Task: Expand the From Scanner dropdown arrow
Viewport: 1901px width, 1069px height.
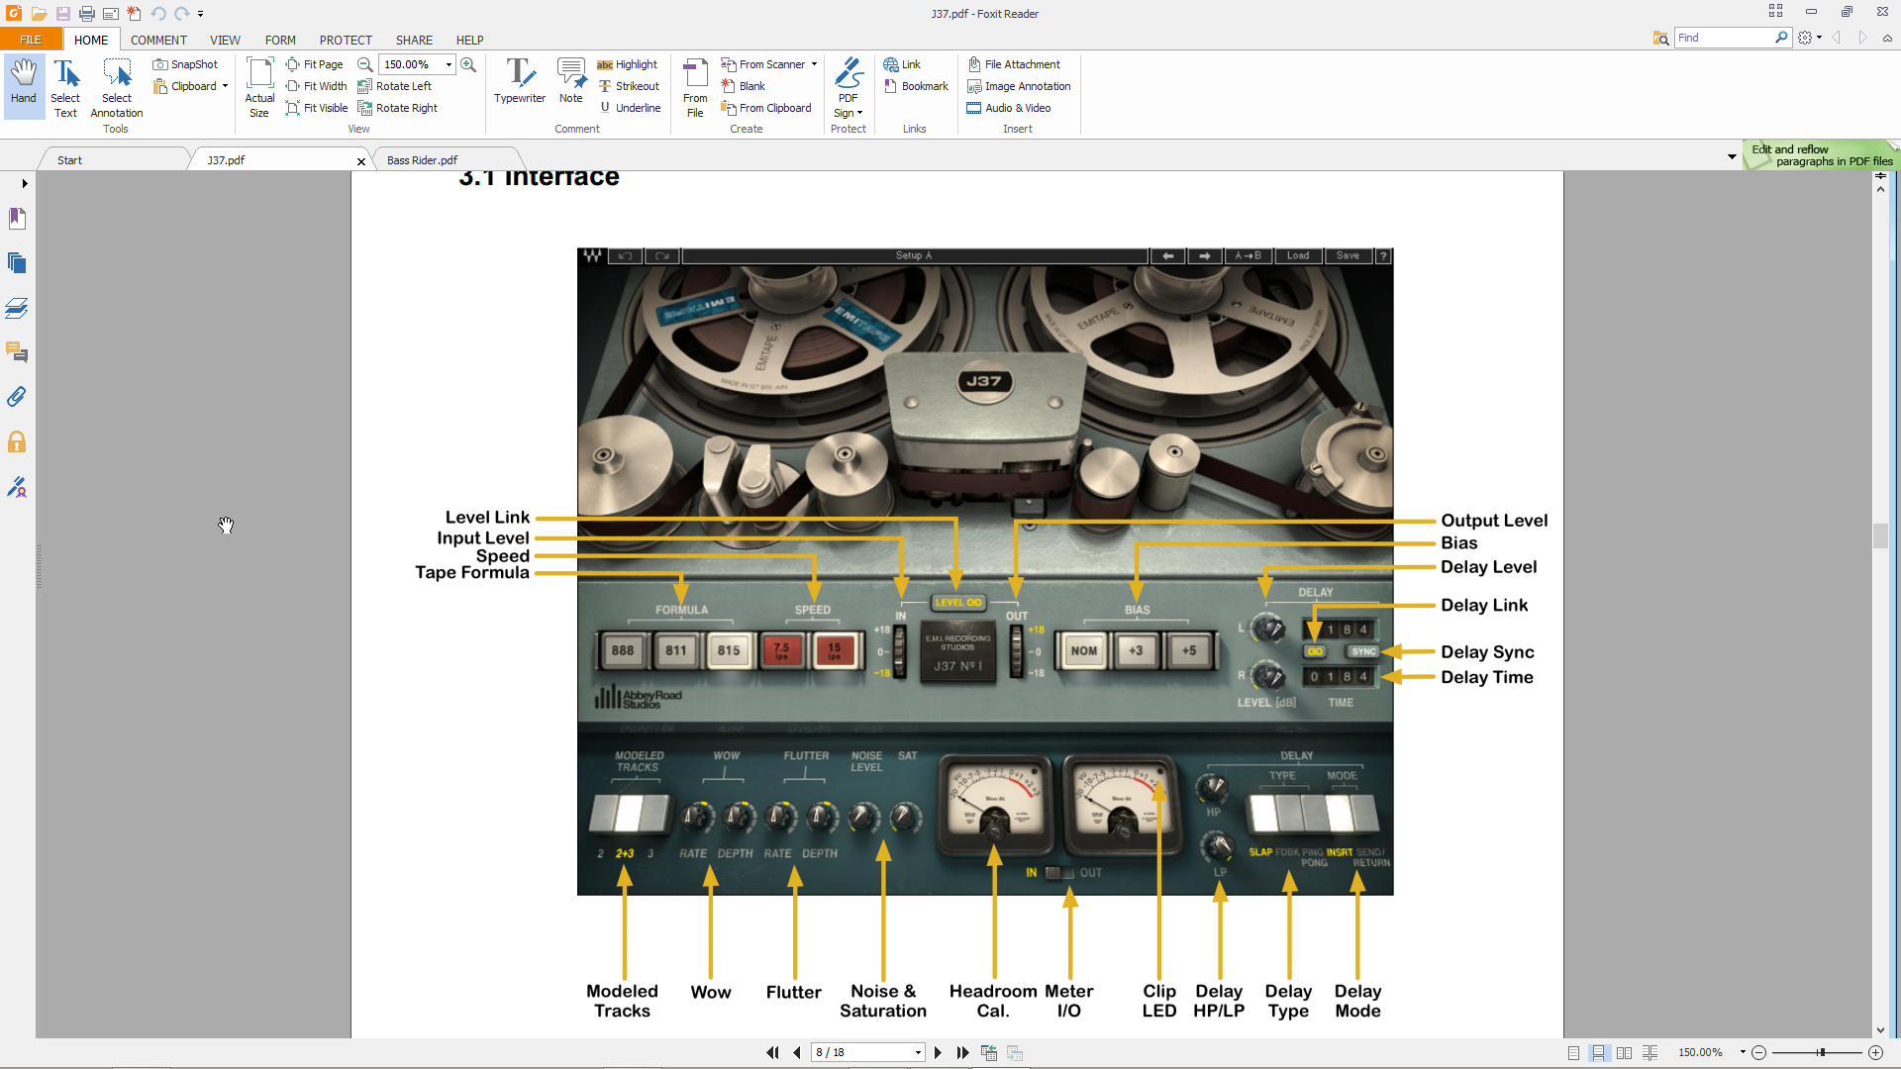Action: (815, 64)
